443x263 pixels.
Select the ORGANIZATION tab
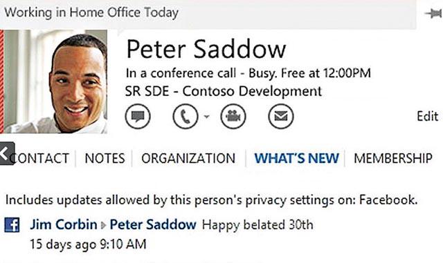(188, 158)
